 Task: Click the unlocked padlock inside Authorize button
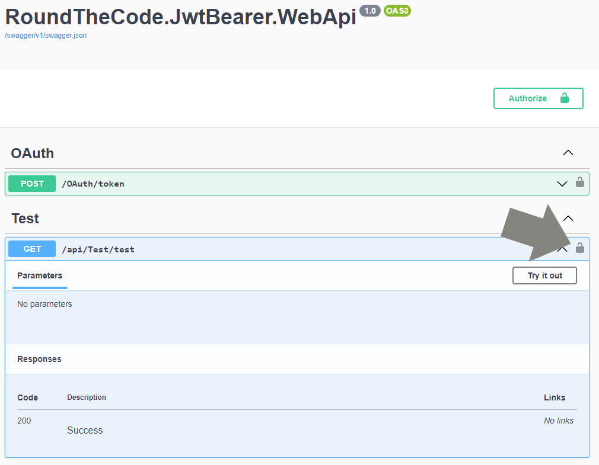(x=564, y=98)
